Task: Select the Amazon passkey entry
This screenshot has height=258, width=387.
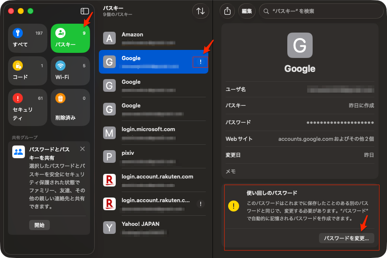Action: pos(153,38)
